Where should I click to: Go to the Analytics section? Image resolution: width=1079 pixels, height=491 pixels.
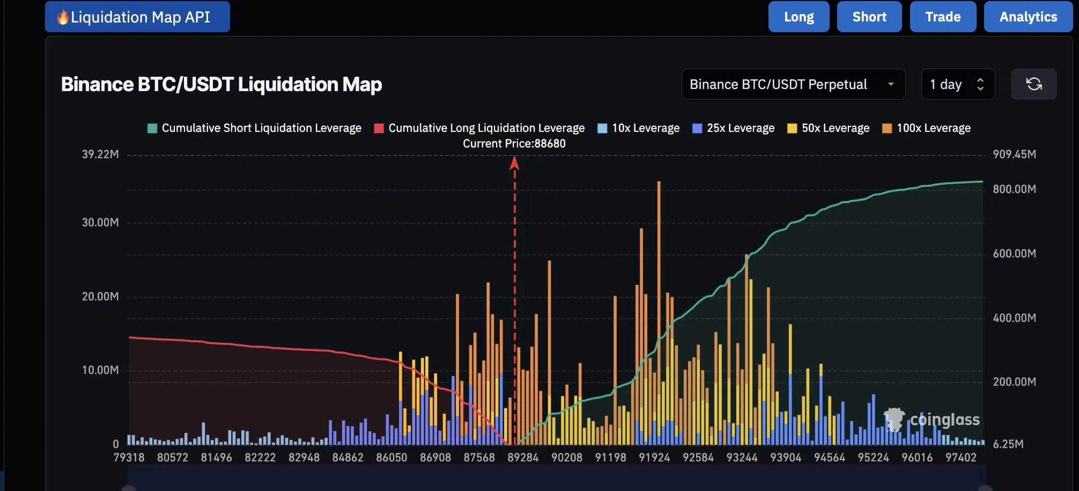coord(1028,17)
